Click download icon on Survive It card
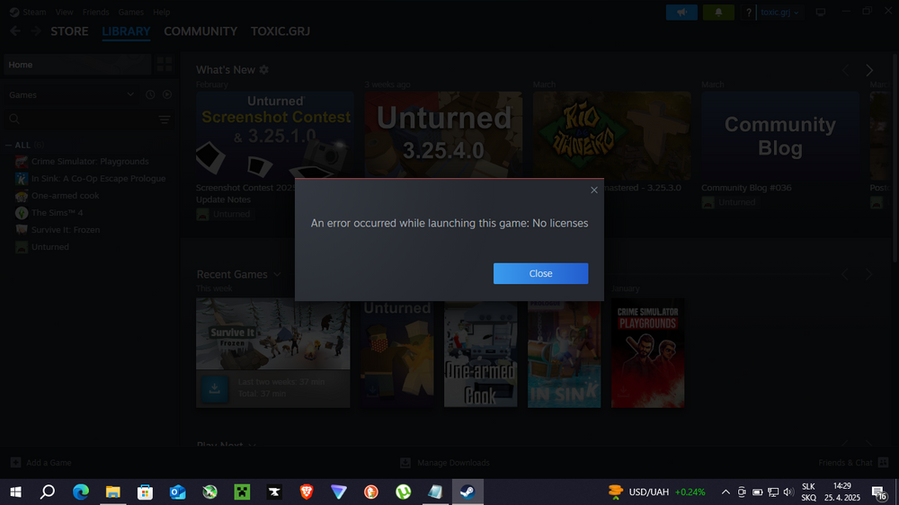The height and width of the screenshot is (505, 899). [x=215, y=389]
